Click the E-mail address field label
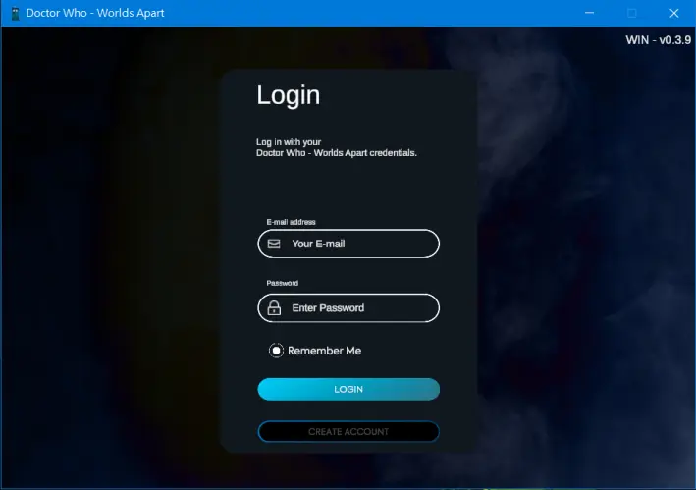Image resolution: width=696 pixels, height=490 pixels. (291, 222)
